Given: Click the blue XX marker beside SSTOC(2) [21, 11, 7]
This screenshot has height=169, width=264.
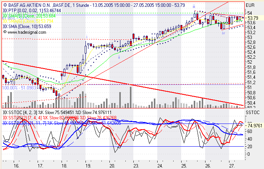Looking at the screenshot, I should (5, 123).
